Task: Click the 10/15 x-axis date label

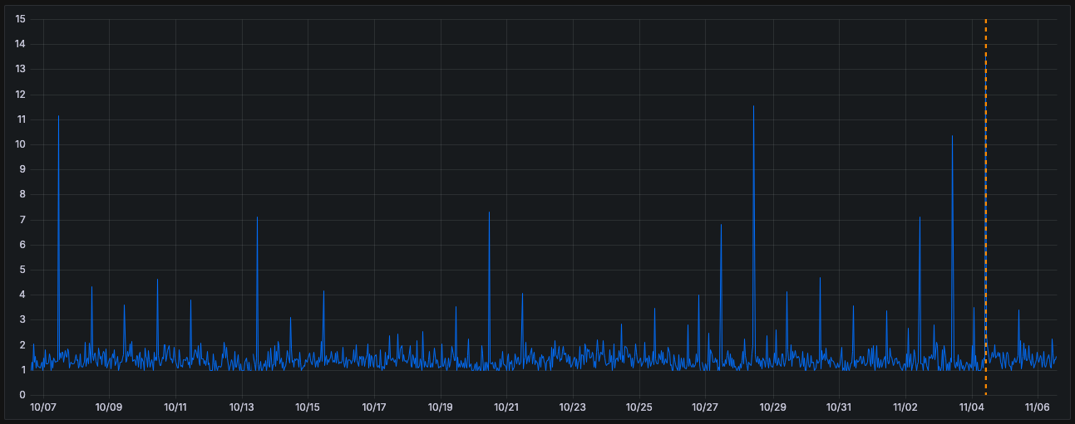Action: (308, 407)
